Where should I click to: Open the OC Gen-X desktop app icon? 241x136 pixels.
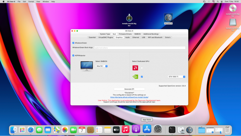(168, 18)
